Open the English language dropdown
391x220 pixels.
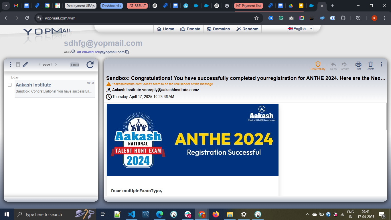300,29
